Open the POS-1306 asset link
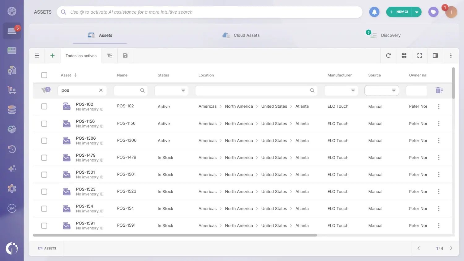464x261 pixels. (x=86, y=138)
